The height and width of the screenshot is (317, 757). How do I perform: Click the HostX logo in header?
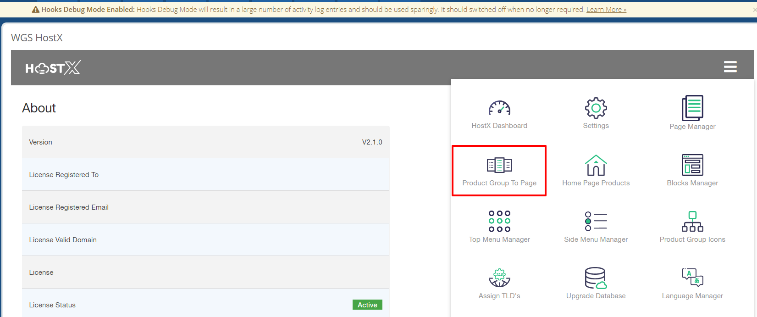pyautogui.click(x=53, y=68)
